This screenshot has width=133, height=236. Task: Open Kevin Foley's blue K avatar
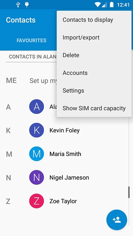[x=37, y=130]
